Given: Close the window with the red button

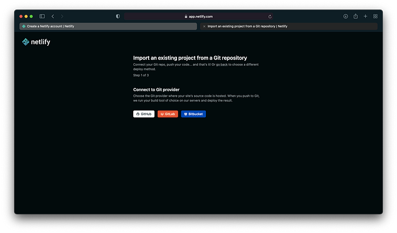Looking at the screenshot, I should pos(21,16).
